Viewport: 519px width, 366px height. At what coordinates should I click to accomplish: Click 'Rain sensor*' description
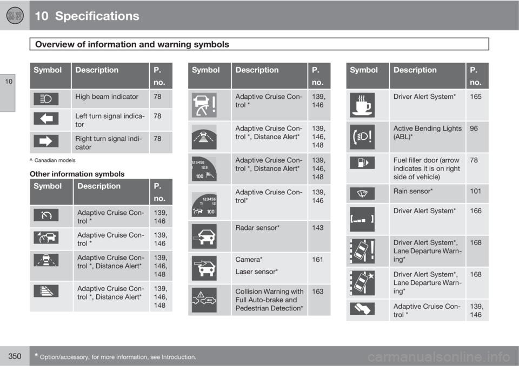[413, 191]
